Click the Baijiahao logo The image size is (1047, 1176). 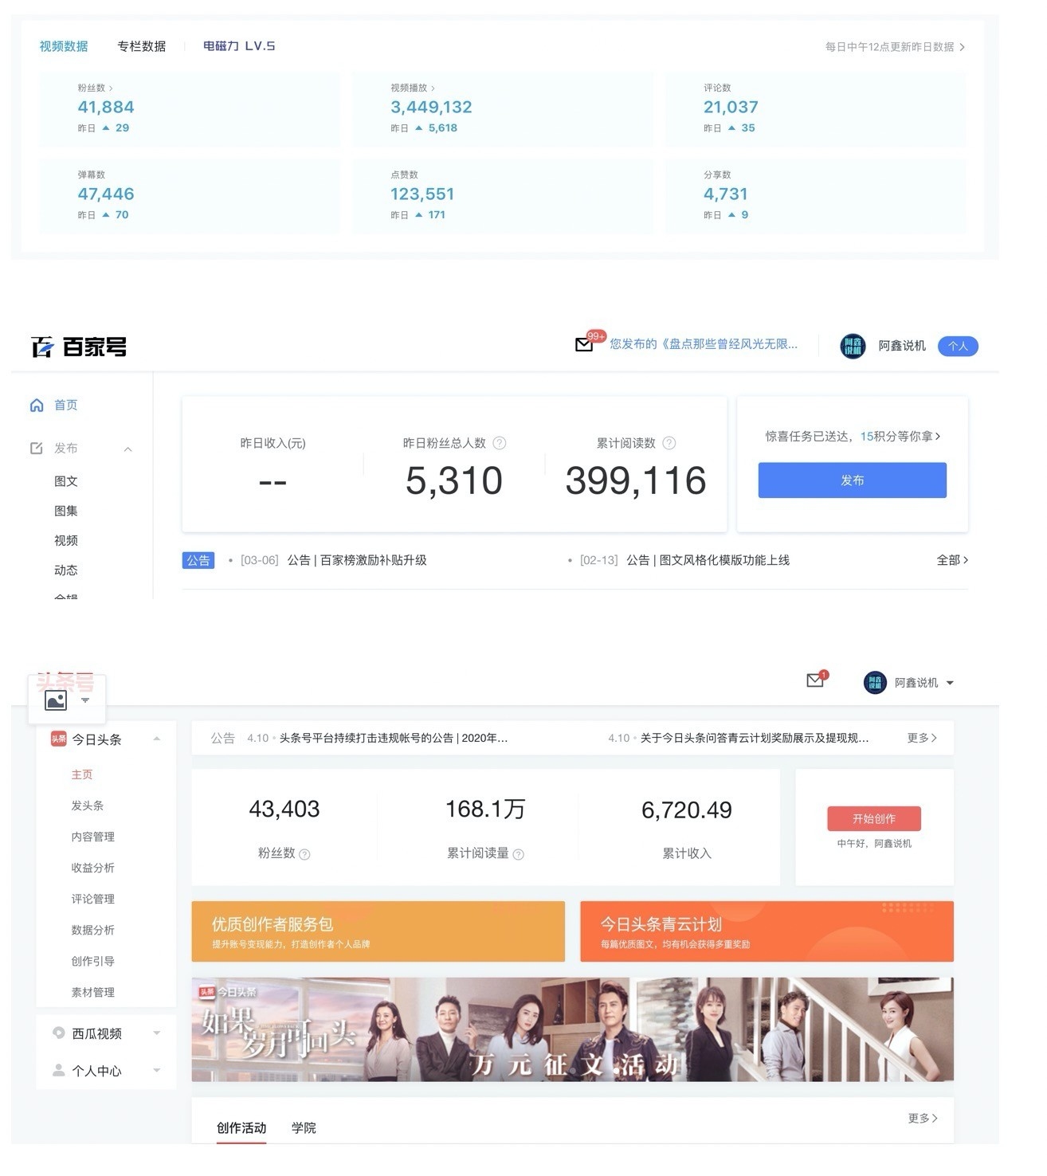[x=79, y=347]
